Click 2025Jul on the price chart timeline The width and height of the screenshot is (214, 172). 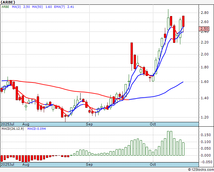coord(8,124)
